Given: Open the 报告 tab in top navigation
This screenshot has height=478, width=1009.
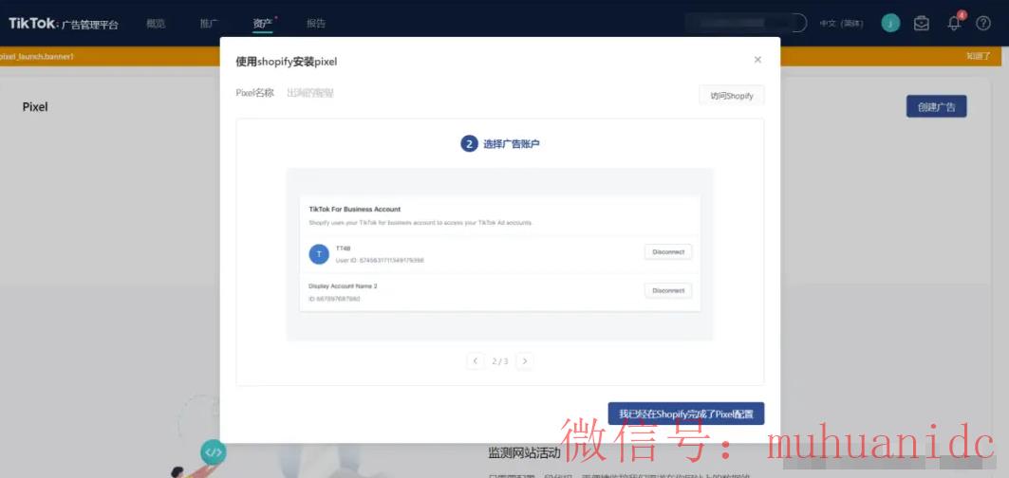Looking at the screenshot, I should point(316,23).
